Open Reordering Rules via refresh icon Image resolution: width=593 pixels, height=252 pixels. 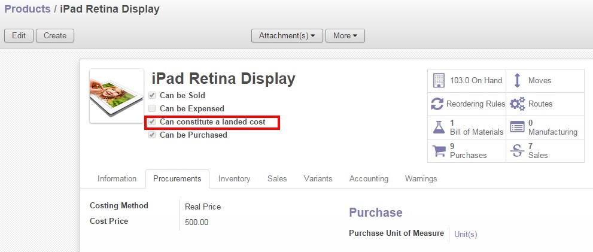437,104
